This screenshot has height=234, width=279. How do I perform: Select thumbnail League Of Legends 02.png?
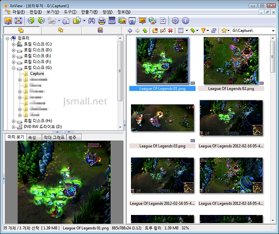(231, 61)
